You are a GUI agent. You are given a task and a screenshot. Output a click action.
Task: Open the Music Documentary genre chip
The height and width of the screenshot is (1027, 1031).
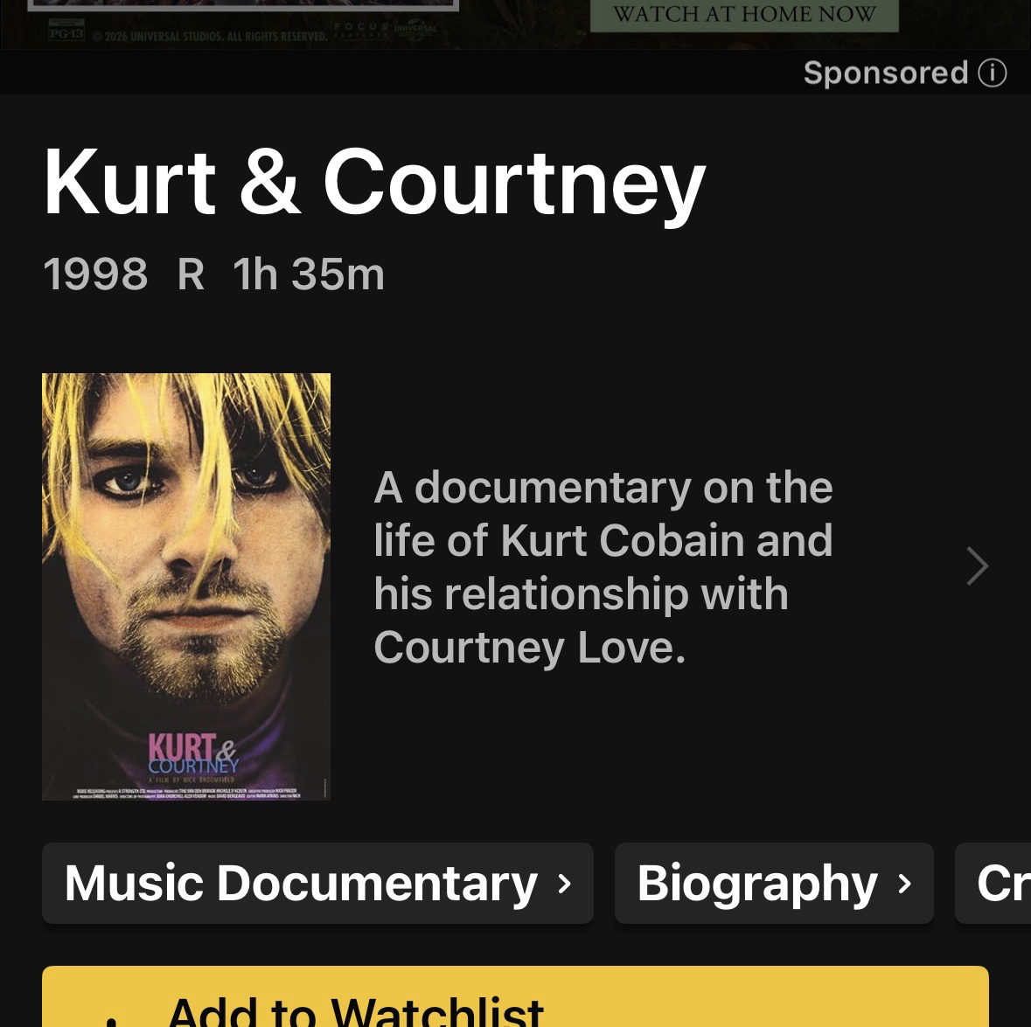click(x=317, y=883)
